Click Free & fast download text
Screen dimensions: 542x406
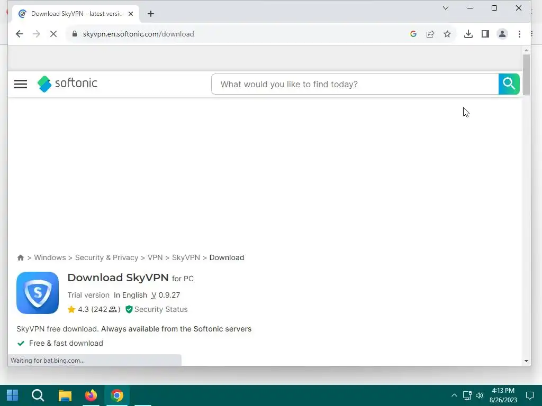coord(66,343)
